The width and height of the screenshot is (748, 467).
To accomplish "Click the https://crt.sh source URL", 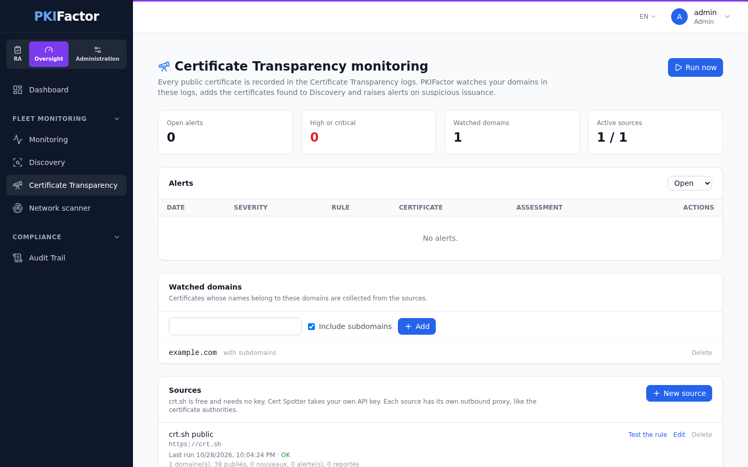I will (x=195, y=444).
